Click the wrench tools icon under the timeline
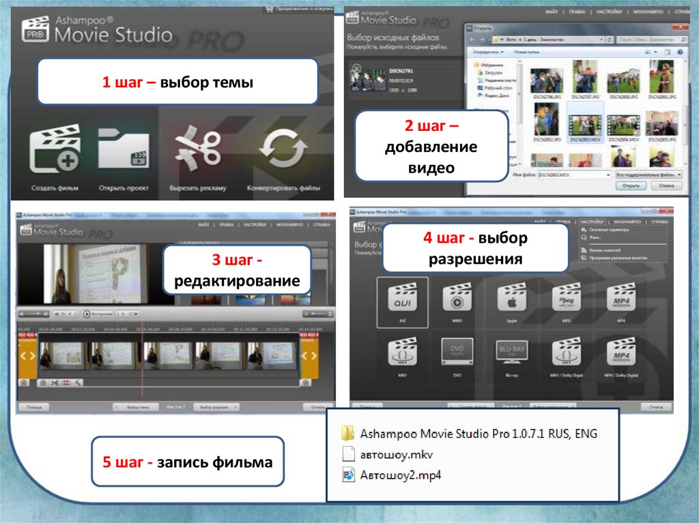This screenshot has height=523, width=699. click(78, 383)
